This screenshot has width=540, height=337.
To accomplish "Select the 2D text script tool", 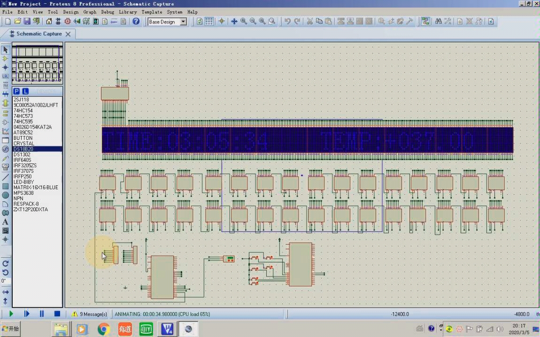I will [x=6, y=222].
